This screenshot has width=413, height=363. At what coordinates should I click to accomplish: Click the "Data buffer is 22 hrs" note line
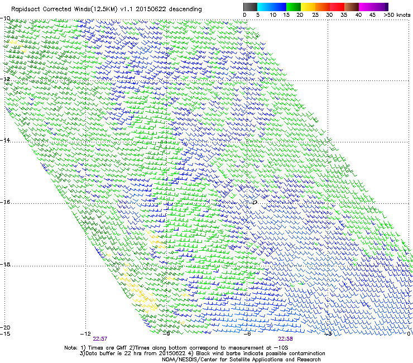(x=202, y=354)
